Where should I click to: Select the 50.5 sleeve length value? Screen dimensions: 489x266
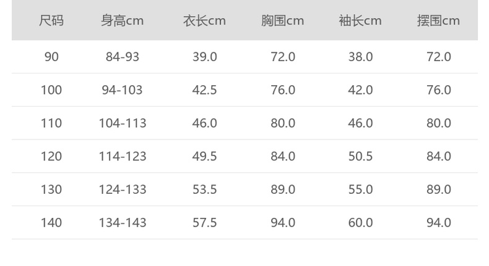(x=360, y=156)
